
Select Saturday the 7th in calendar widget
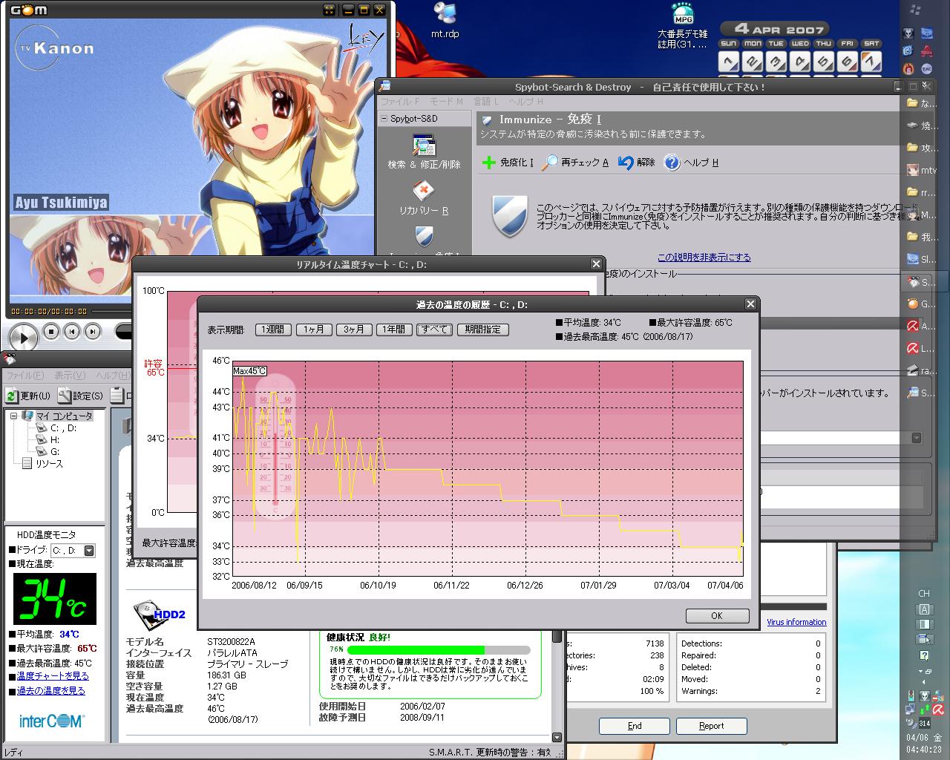pyautogui.click(x=871, y=62)
